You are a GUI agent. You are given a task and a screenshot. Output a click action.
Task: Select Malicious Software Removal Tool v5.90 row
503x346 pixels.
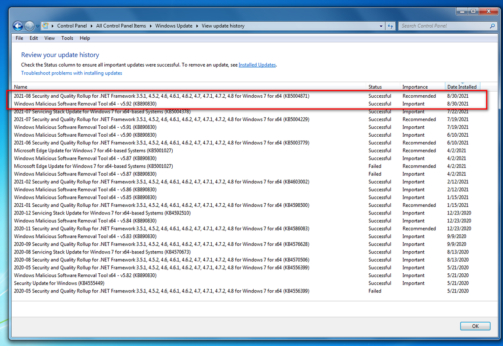pyautogui.click(x=246, y=135)
